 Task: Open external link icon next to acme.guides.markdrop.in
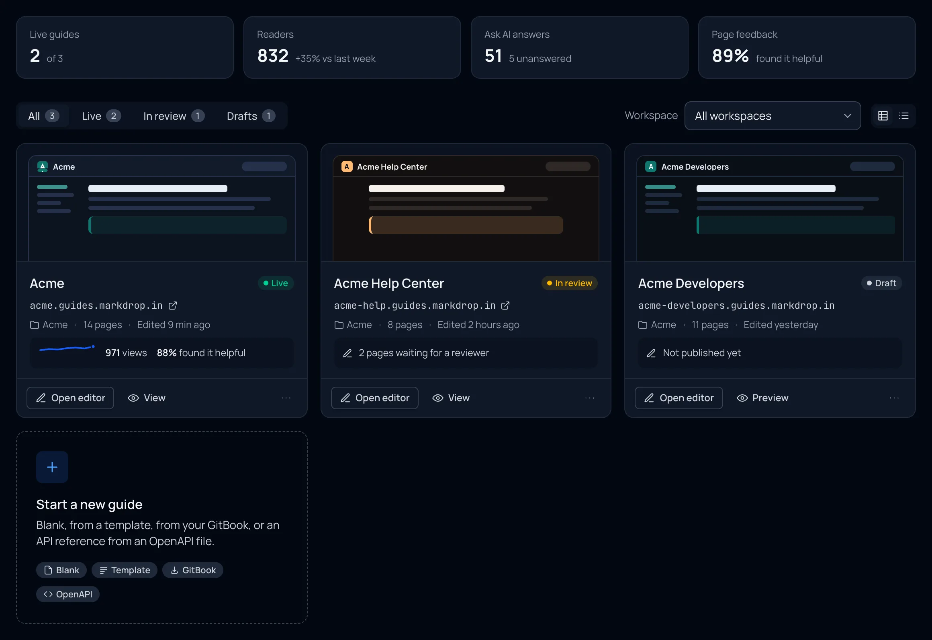pos(173,306)
